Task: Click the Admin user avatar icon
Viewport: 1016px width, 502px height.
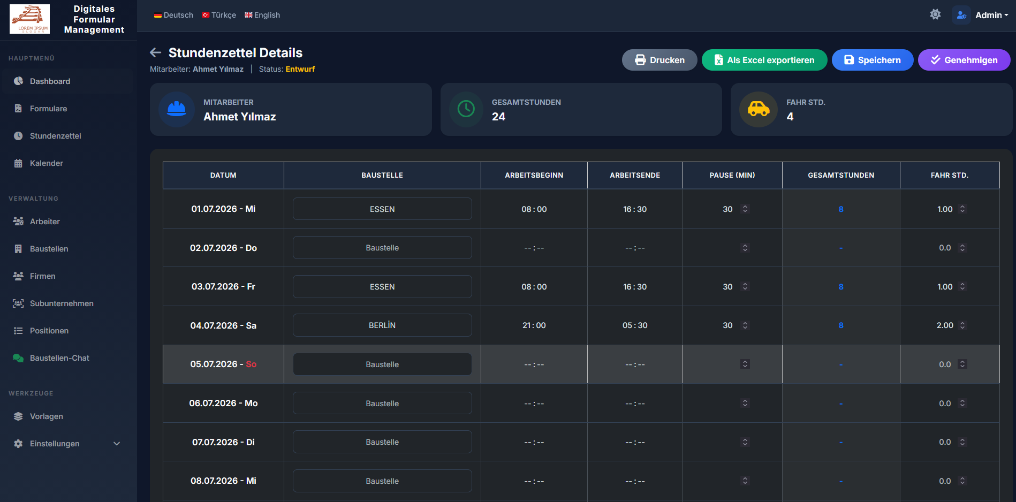Action: click(961, 15)
